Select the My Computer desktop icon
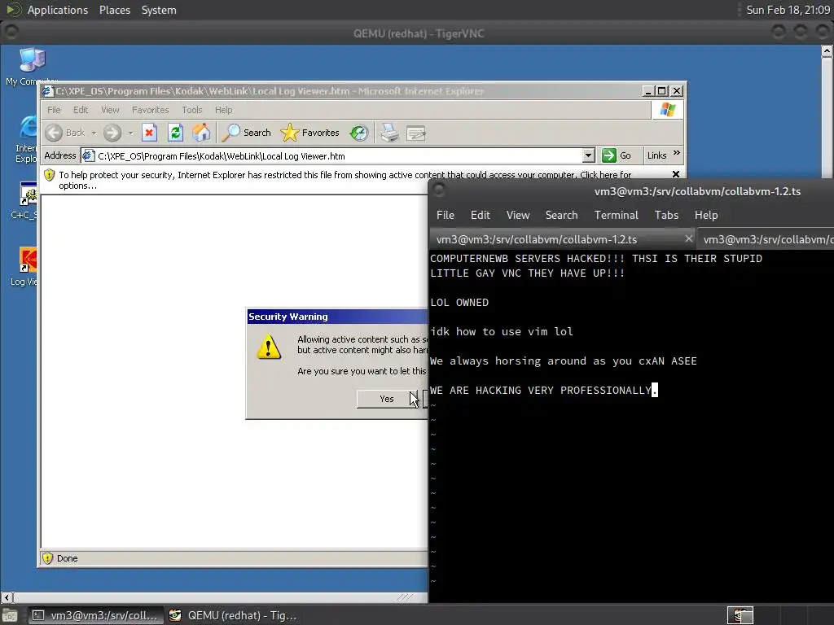The width and height of the screenshot is (834, 625). click(32, 67)
